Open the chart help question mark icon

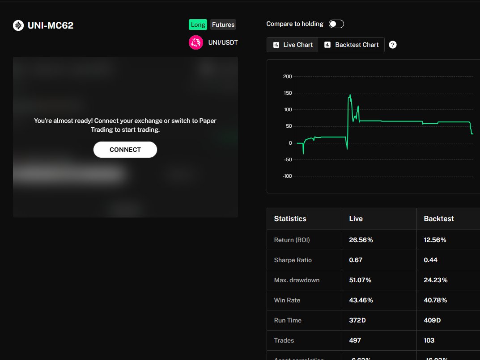[x=393, y=45]
